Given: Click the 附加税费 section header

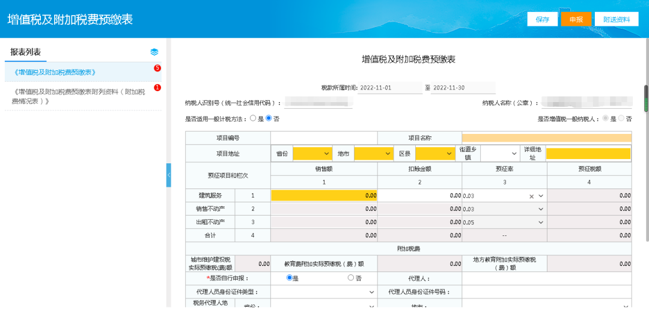Looking at the screenshot, I should pyautogui.click(x=409, y=249).
